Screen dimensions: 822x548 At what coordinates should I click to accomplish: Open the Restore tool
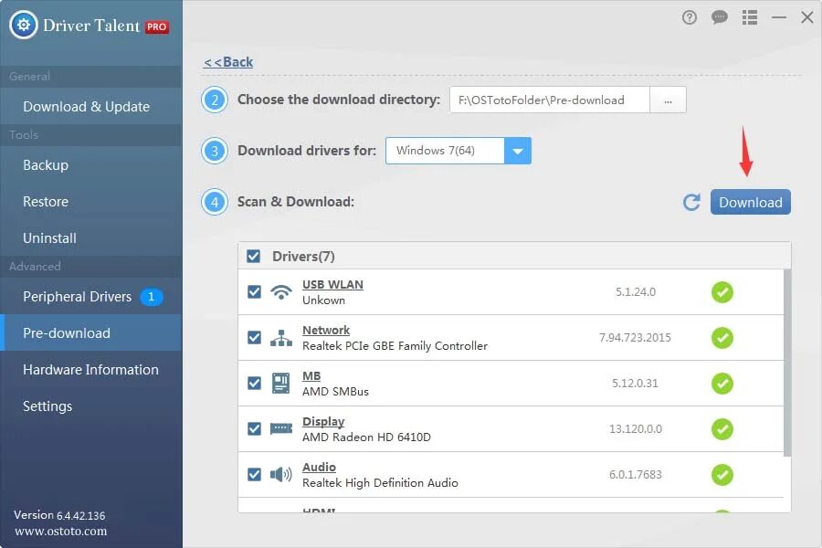(91, 201)
